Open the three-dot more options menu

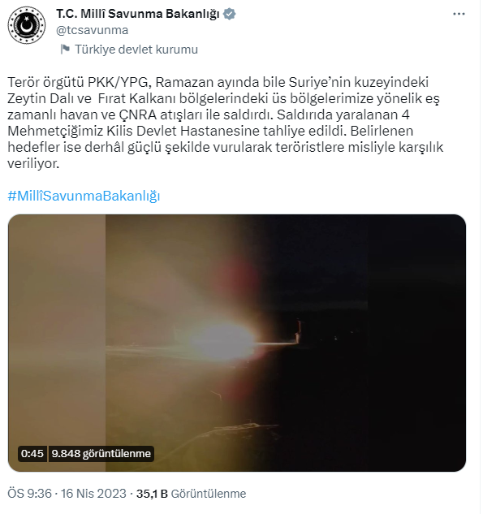459,14
